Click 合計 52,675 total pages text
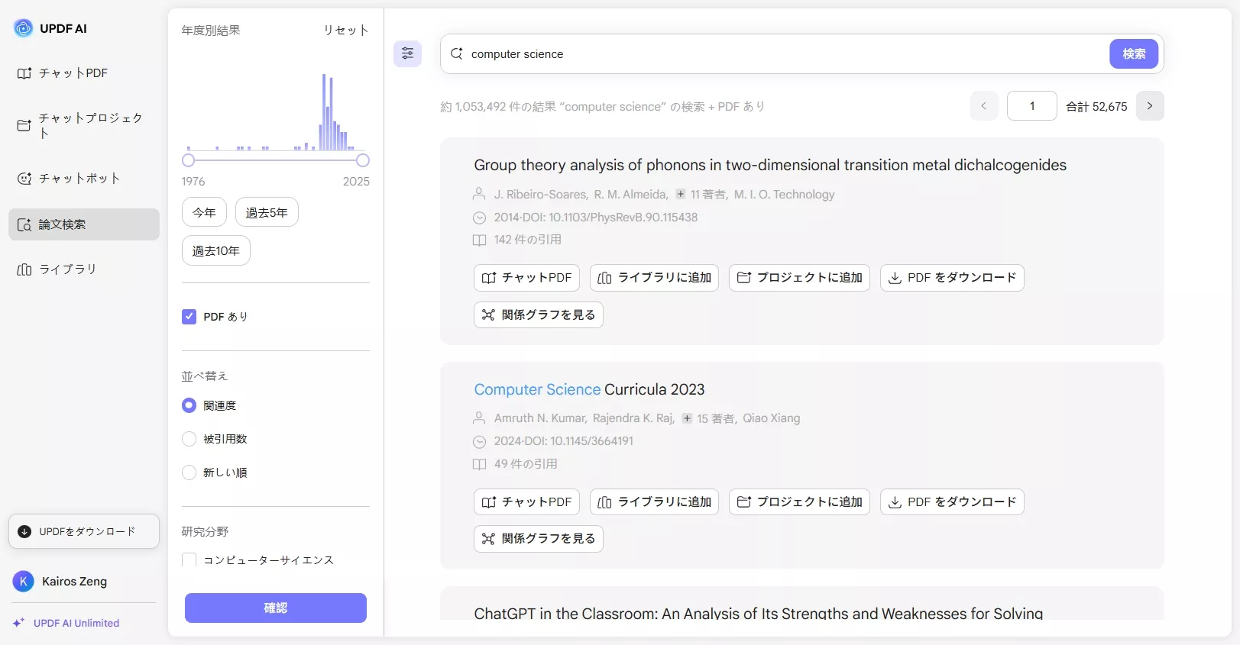The width and height of the screenshot is (1240, 645). 1096,107
